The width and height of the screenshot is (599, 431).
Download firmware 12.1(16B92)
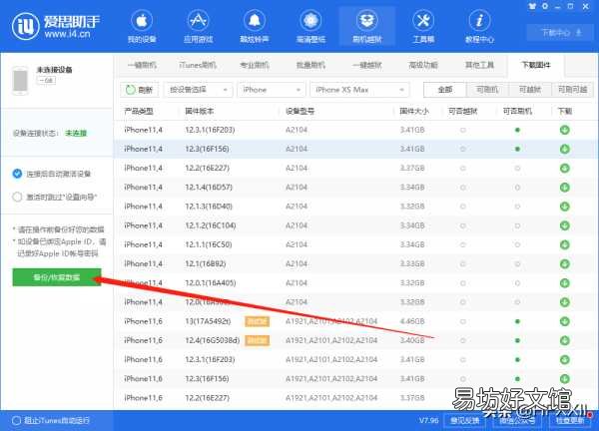click(565, 263)
